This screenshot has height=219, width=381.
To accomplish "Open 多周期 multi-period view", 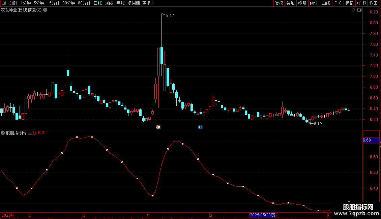I will coord(134,3).
